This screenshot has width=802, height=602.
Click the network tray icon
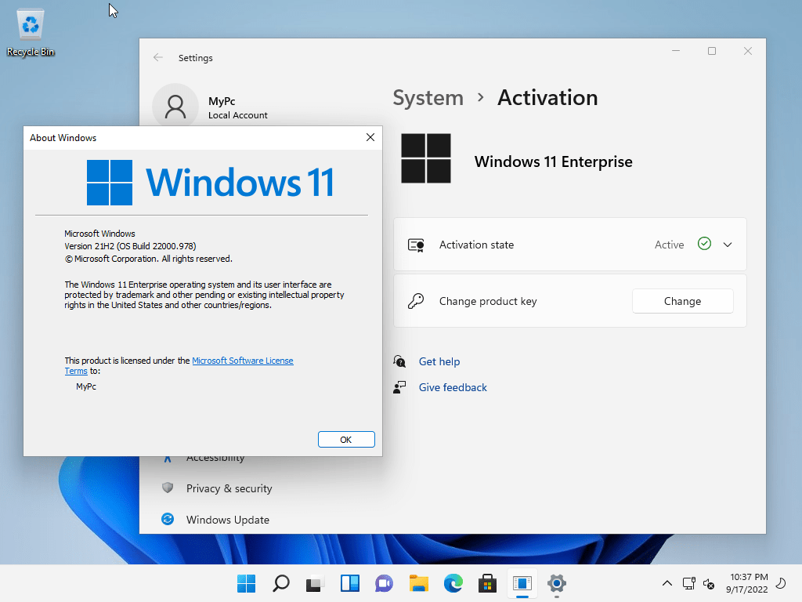tap(689, 583)
